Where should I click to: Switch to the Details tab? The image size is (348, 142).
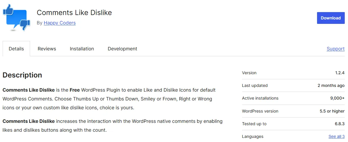click(16, 49)
